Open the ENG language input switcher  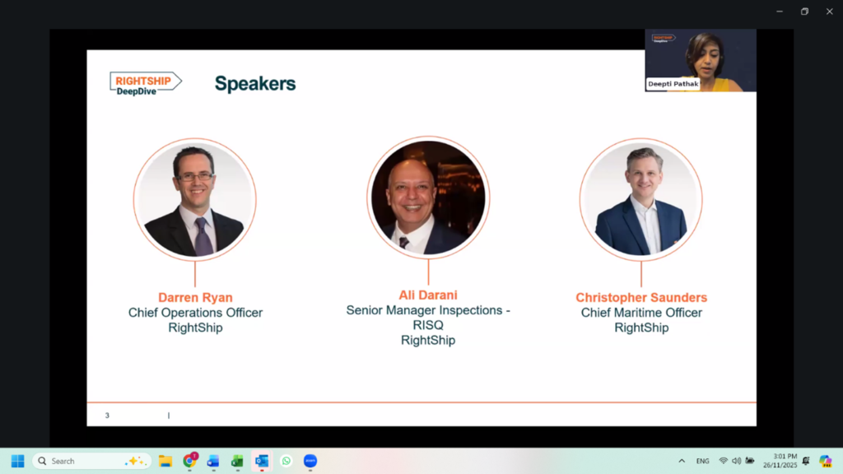[x=702, y=461]
